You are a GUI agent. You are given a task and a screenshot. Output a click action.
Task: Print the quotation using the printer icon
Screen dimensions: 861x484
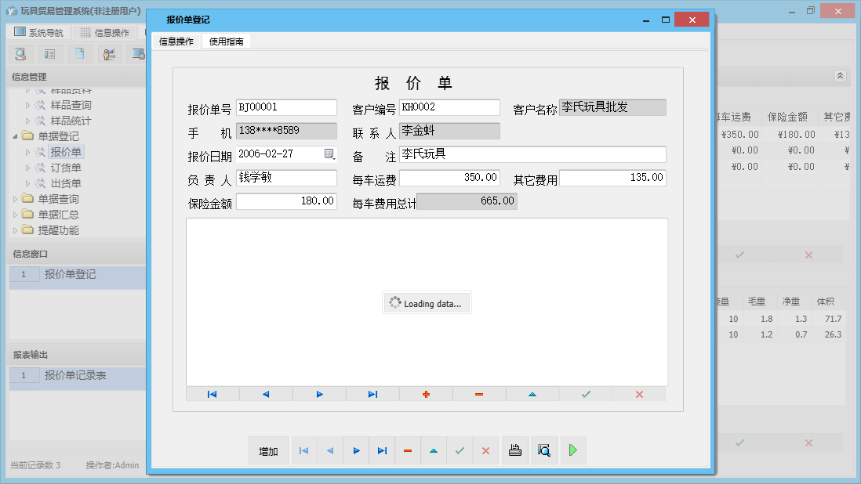515,450
